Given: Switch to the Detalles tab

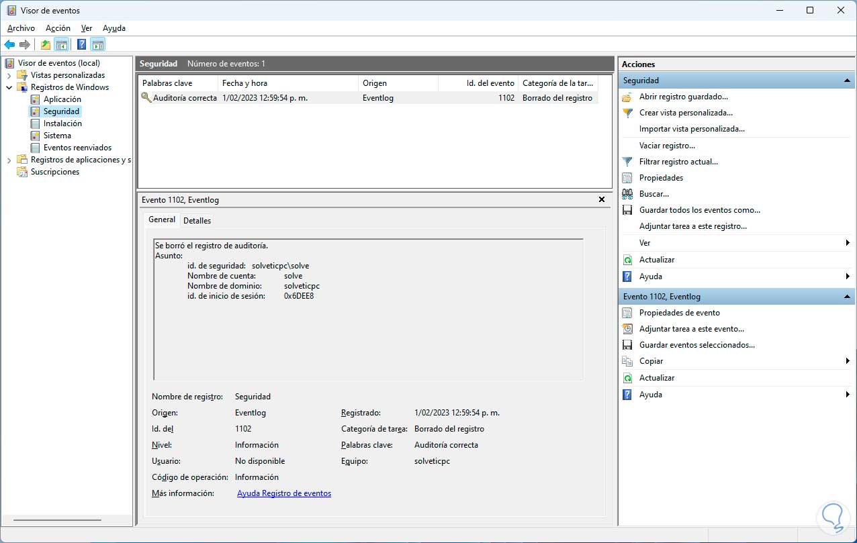Looking at the screenshot, I should click(197, 220).
